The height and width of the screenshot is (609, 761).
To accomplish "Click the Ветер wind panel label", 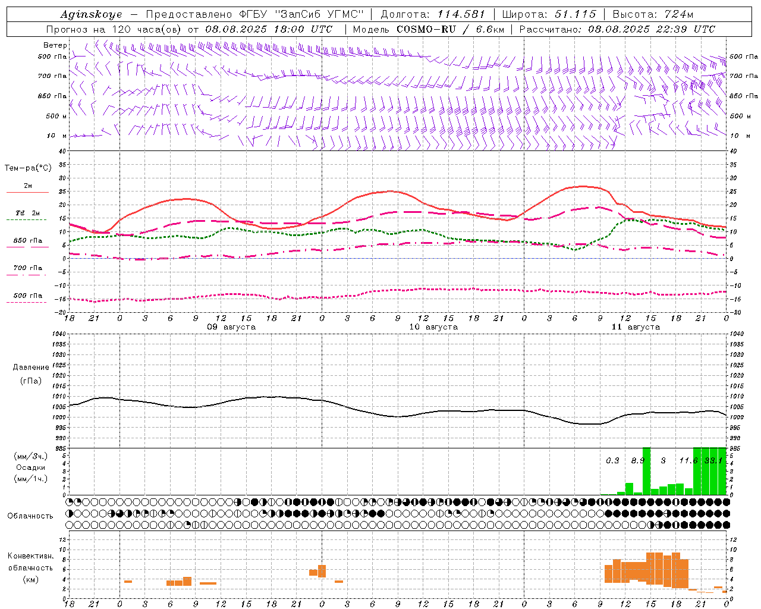I will (55, 45).
